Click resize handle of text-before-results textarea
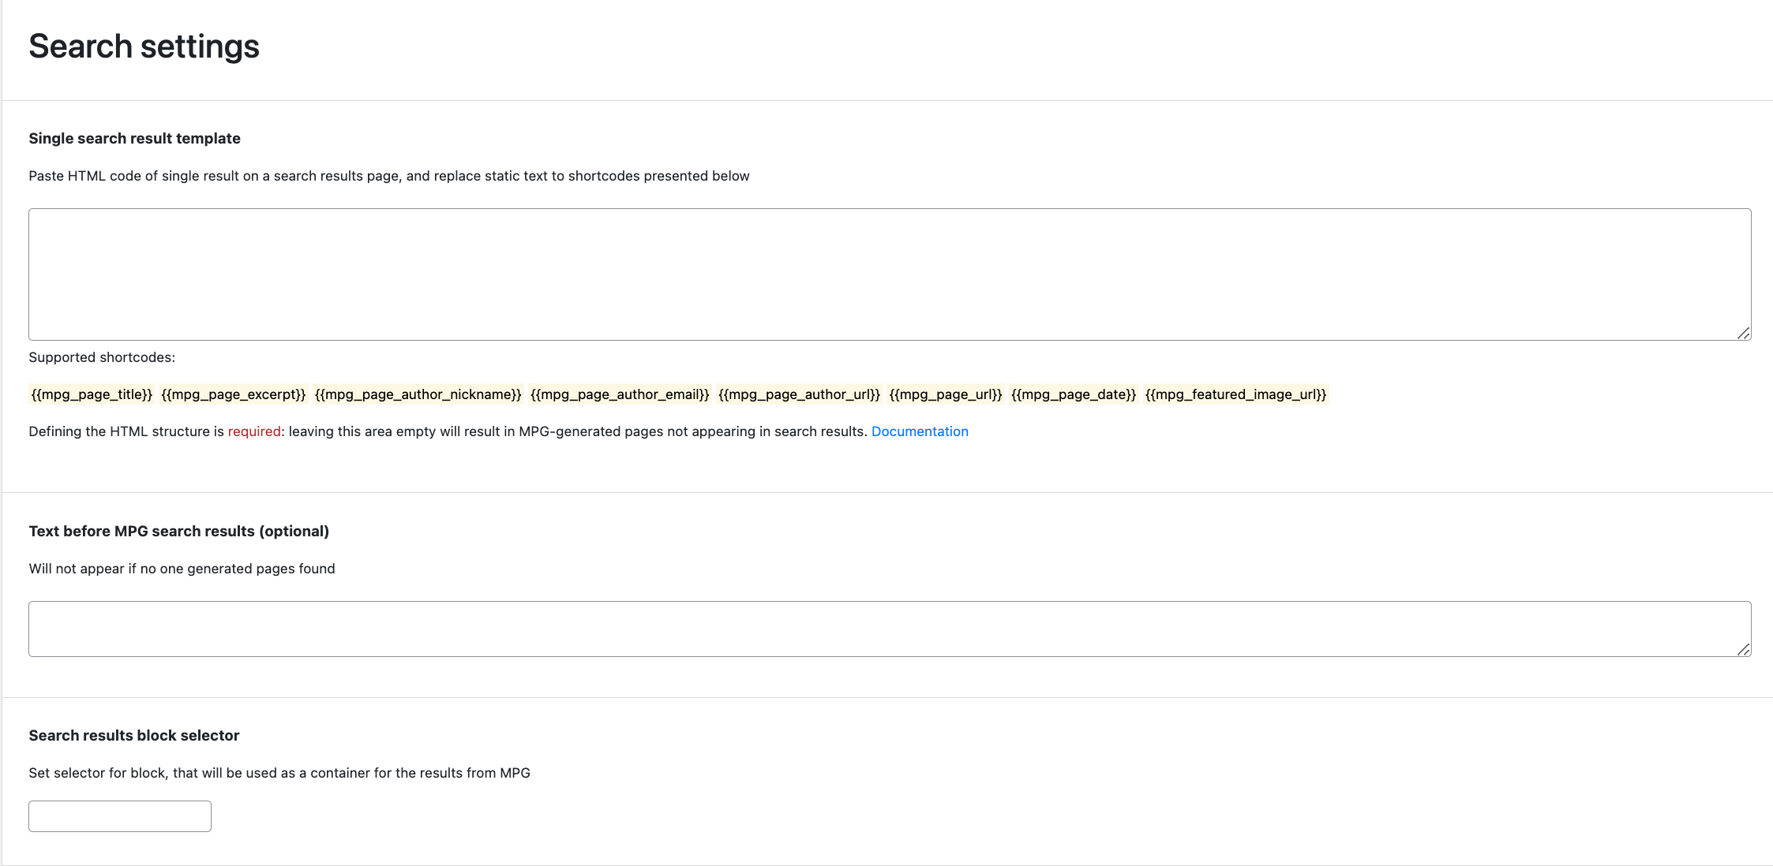1773x866 pixels. point(1743,649)
